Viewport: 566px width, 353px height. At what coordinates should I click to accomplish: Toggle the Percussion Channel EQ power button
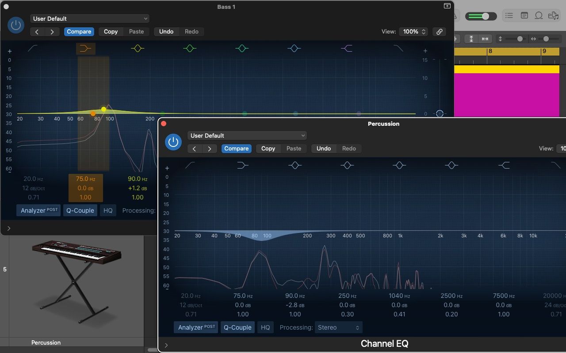(173, 142)
